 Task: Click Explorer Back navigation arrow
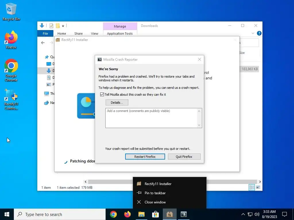[43, 43]
